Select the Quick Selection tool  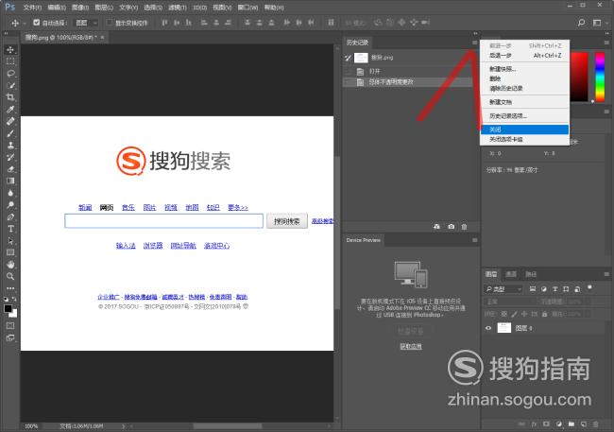[10, 85]
